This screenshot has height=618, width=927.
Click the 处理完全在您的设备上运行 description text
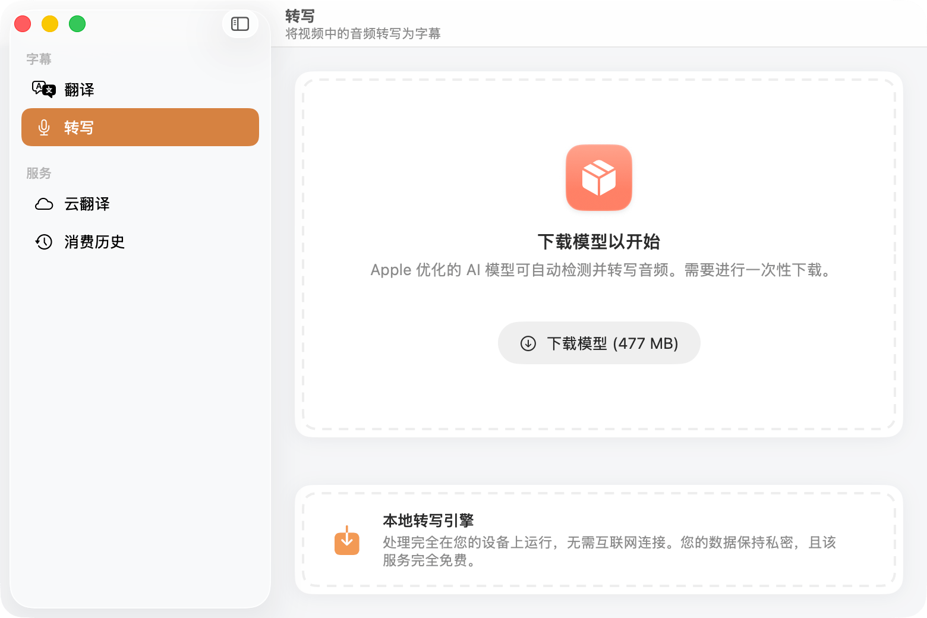pos(609,551)
